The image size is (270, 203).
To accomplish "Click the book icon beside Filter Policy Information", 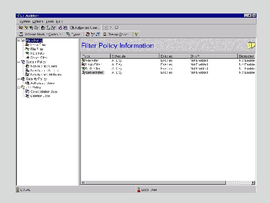I will coord(251,46).
